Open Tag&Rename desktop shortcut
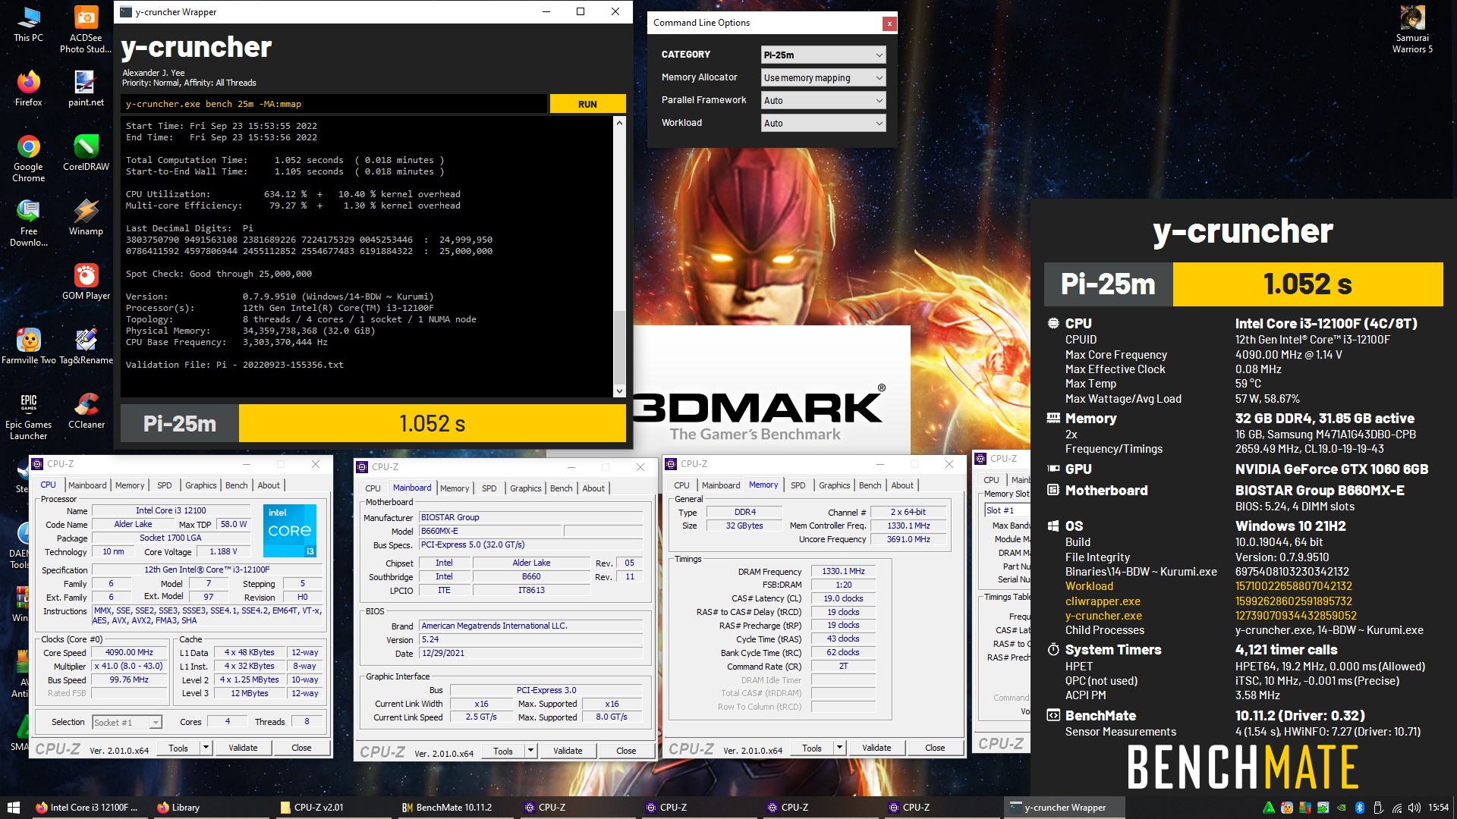 [x=86, y=346]
